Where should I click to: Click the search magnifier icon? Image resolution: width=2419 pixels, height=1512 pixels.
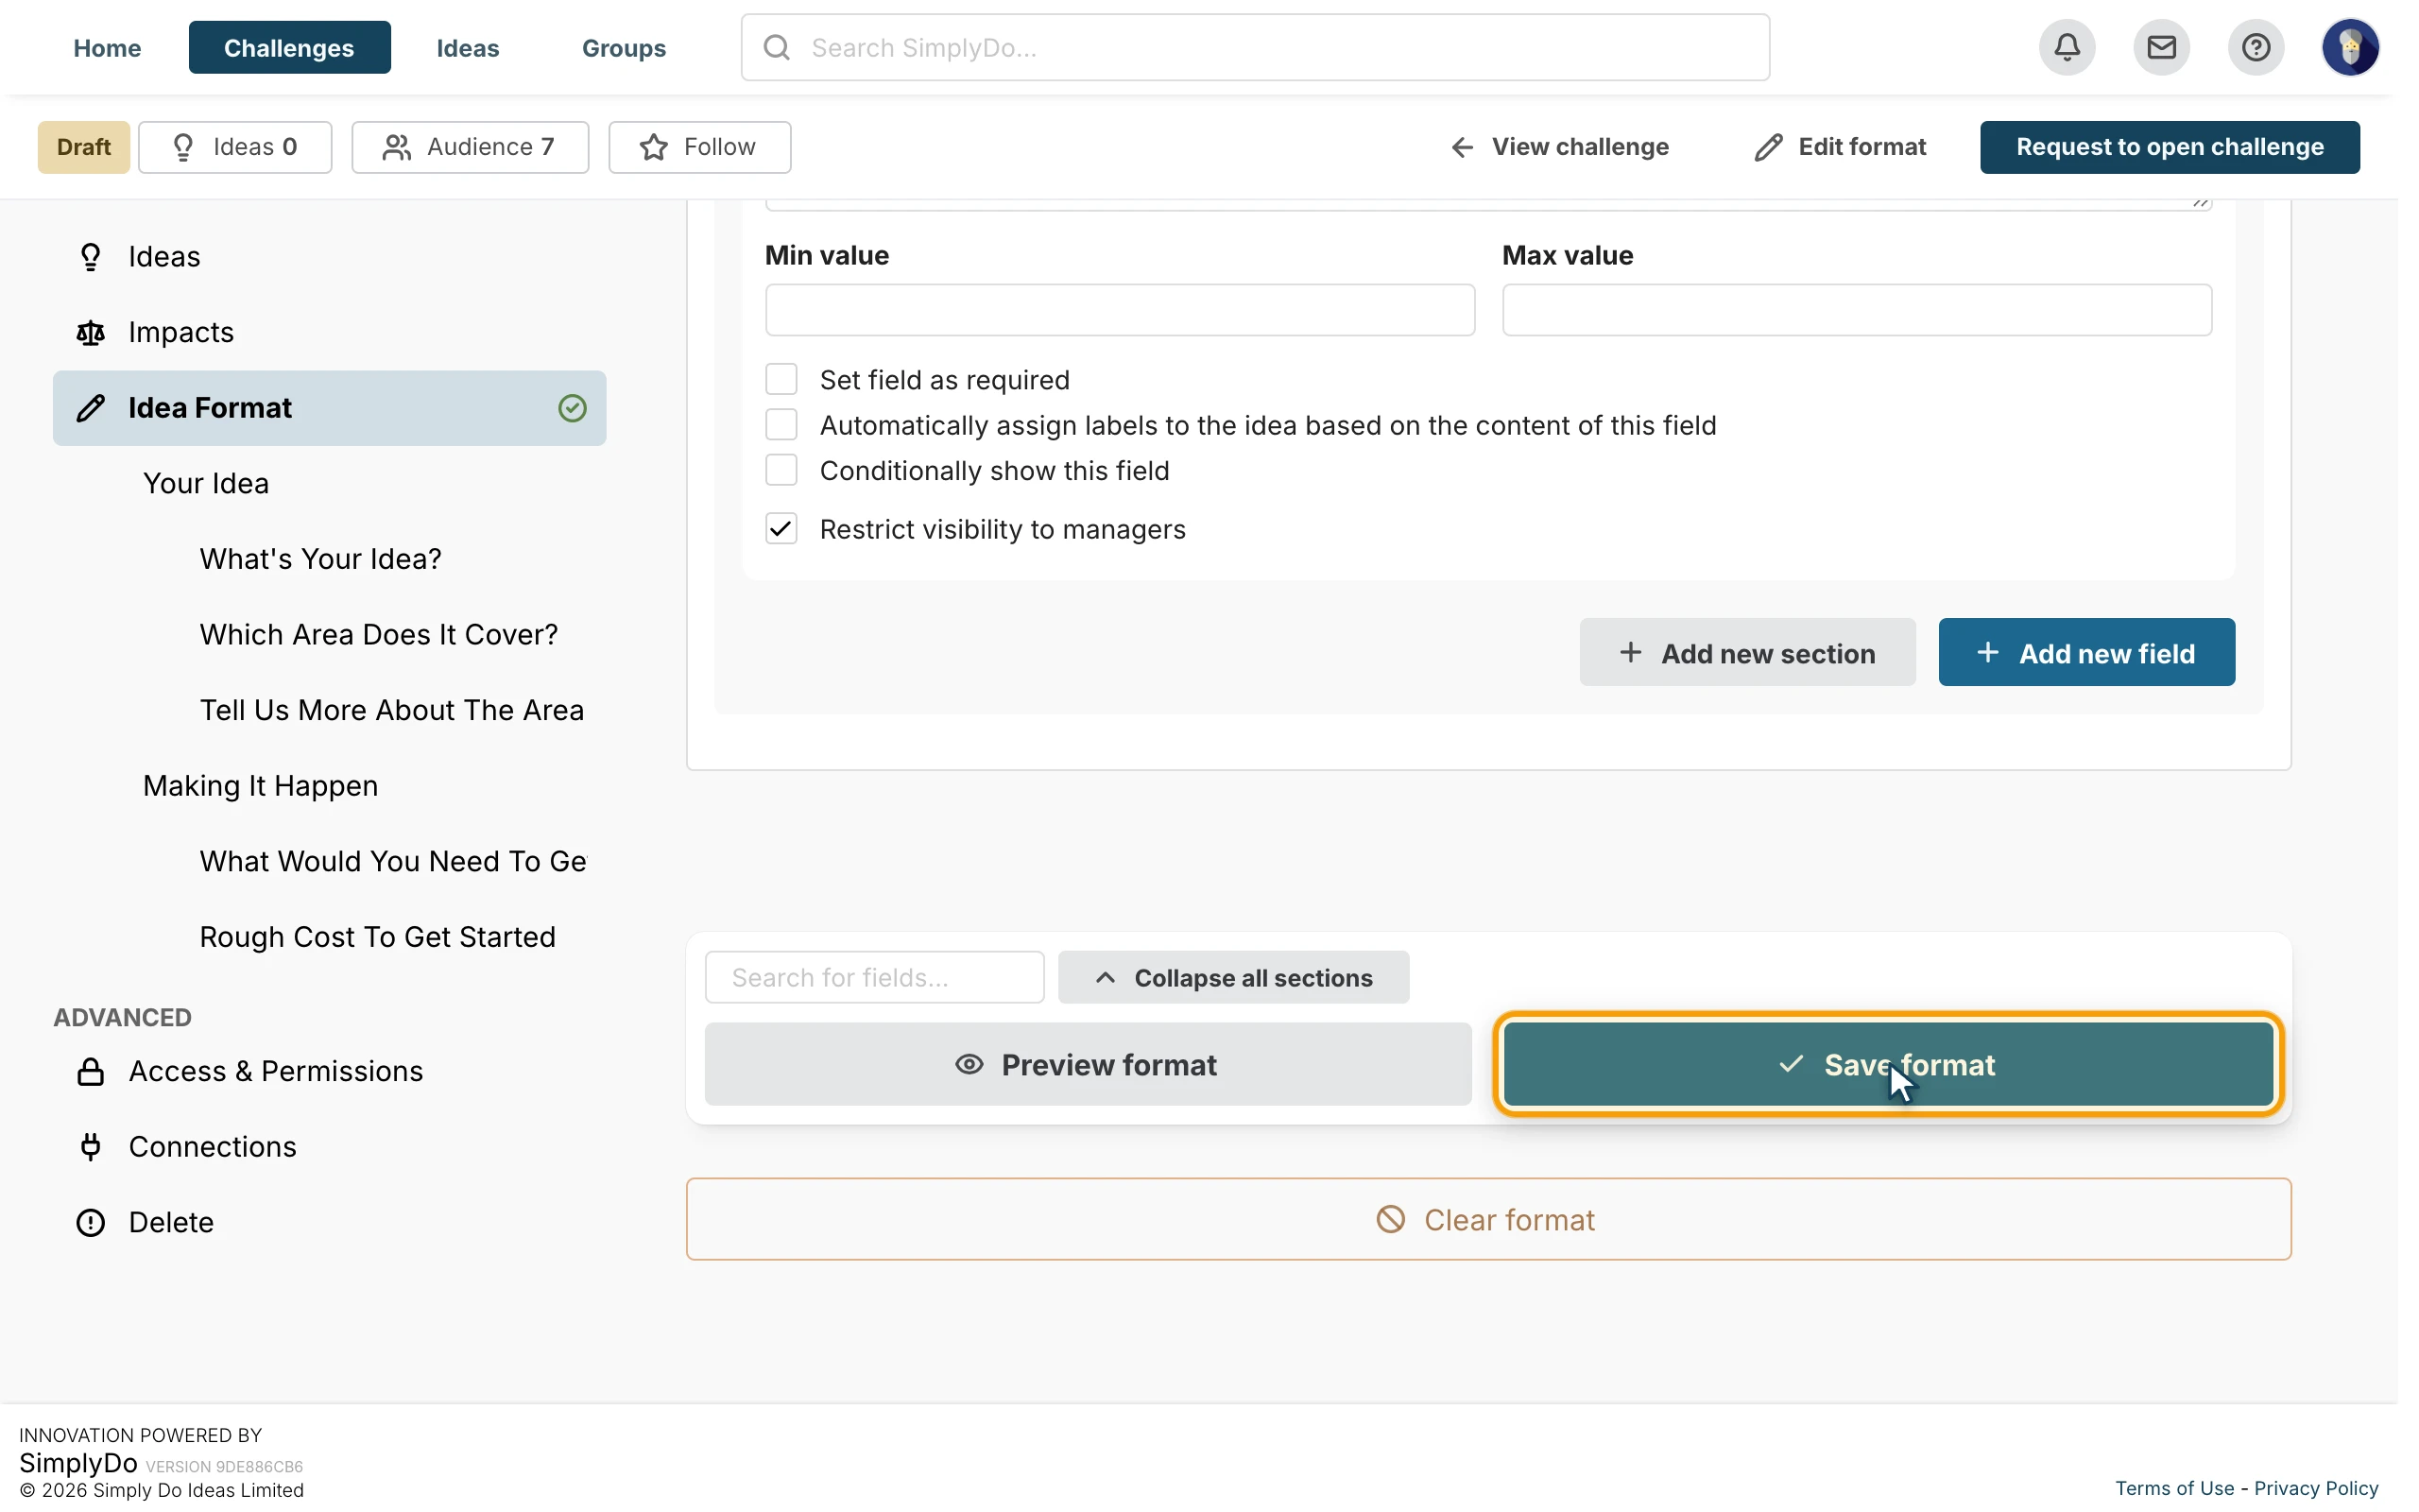pyautogui.click(x=777, y=47)
